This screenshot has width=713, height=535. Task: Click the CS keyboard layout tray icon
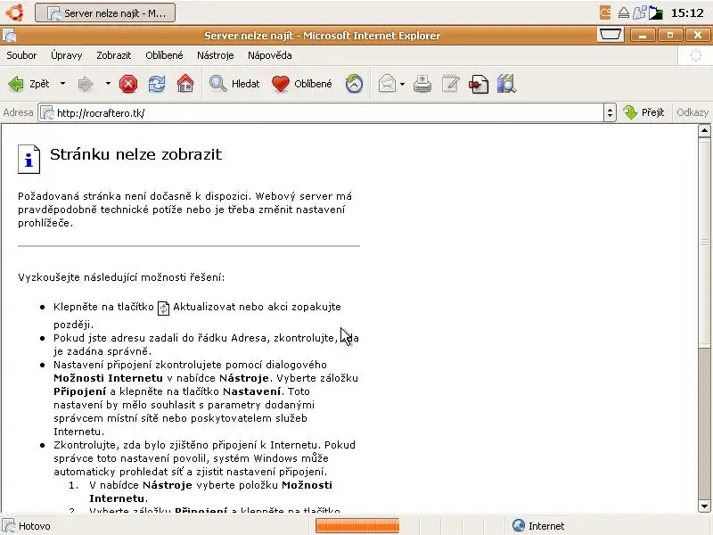point(605,12)
